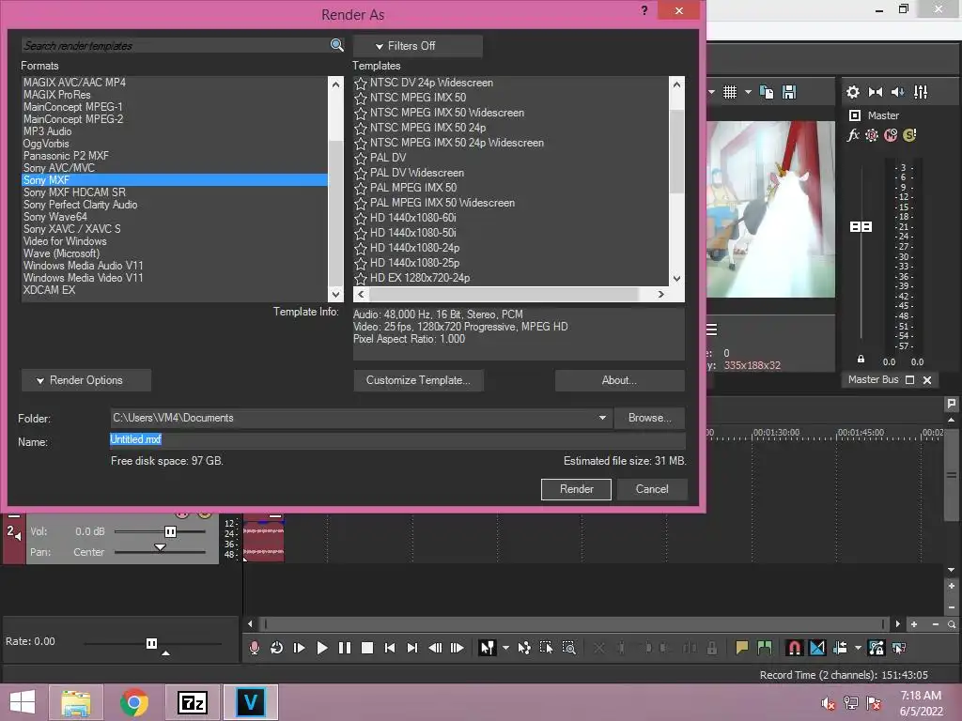Open the edit tool dropdown arrow
This screenshot has height=721, width=962.
505,648
